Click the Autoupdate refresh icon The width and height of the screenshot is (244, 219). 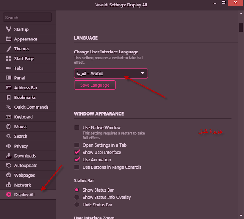pyautogui.click(x=8, y=165)
